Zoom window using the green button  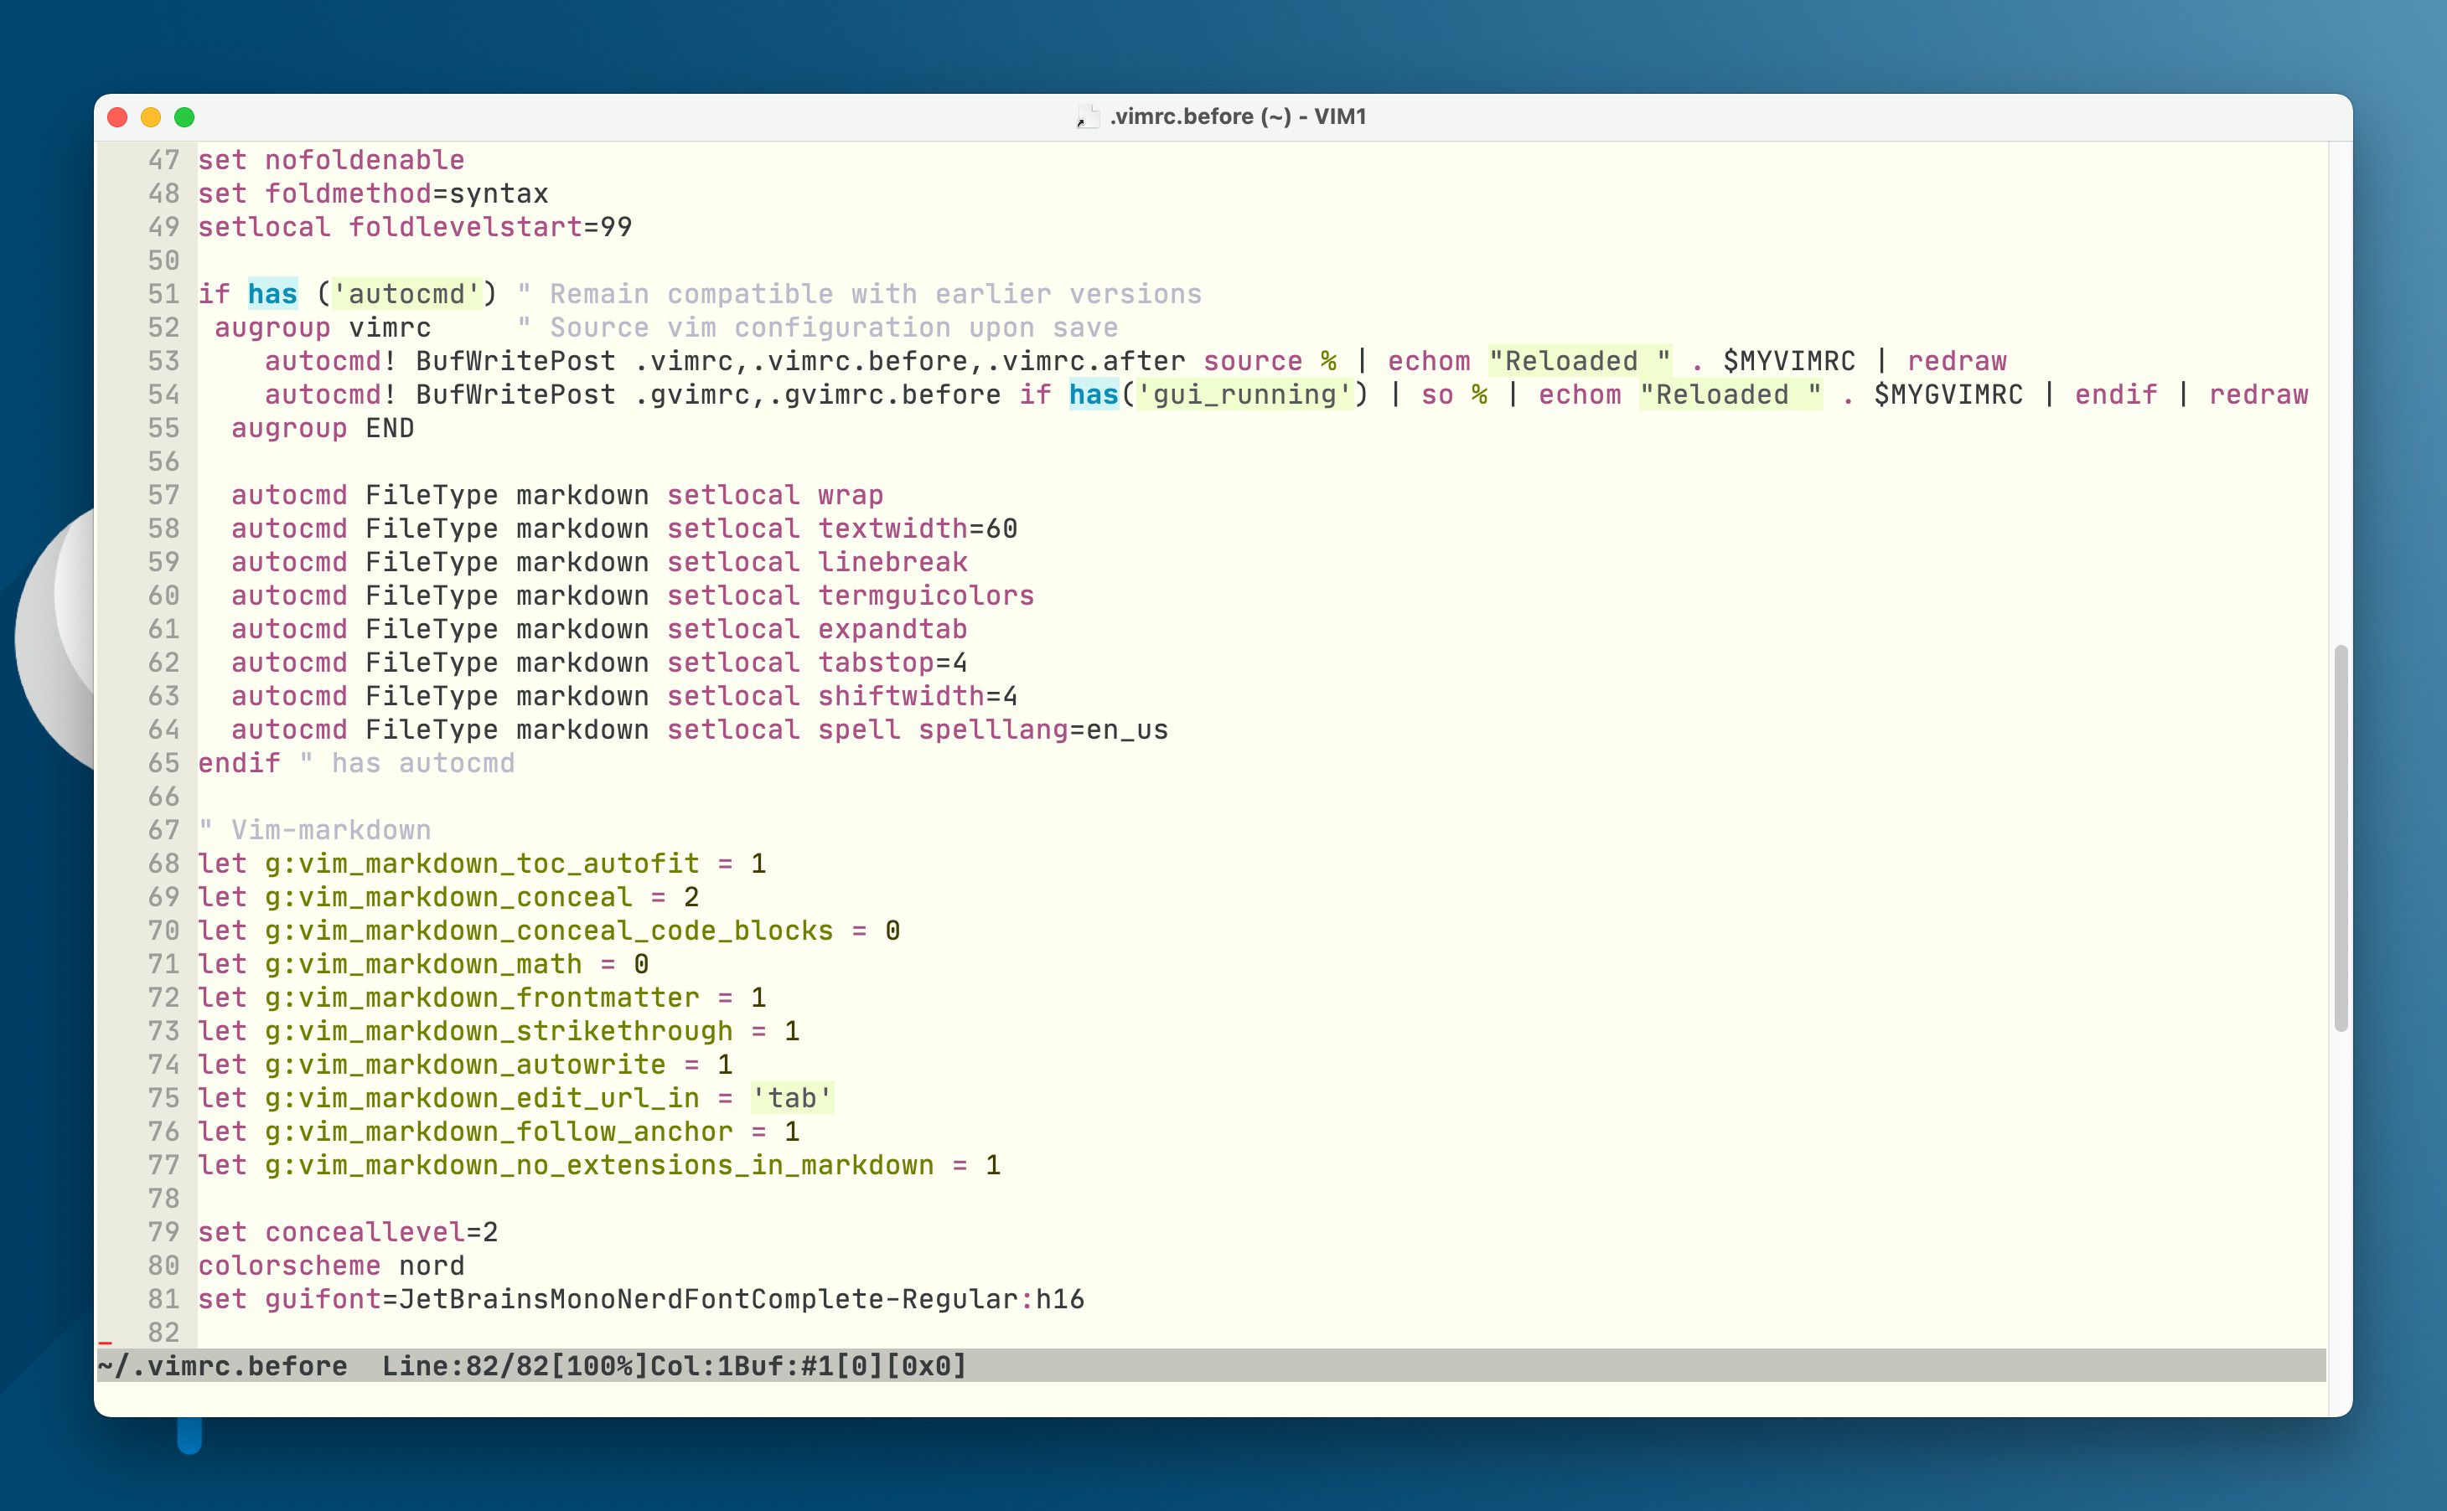[x=184, y=117]
